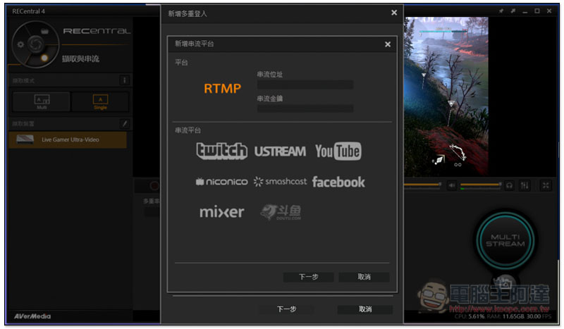This screenshot has height=329, width=564.
Task: Choose niconico as the streaming platform
Action: click(x=221, y=182)
